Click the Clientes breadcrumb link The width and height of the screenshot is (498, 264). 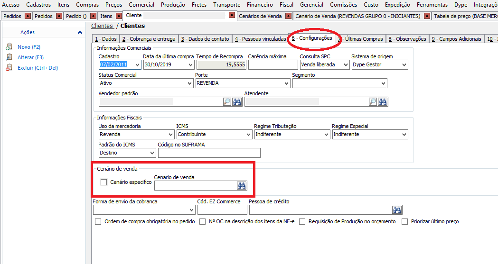(102, 26)
